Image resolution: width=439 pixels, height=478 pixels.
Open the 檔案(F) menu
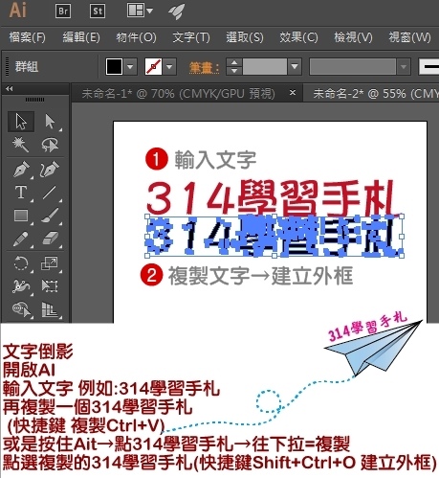click(x=28, y=37)
